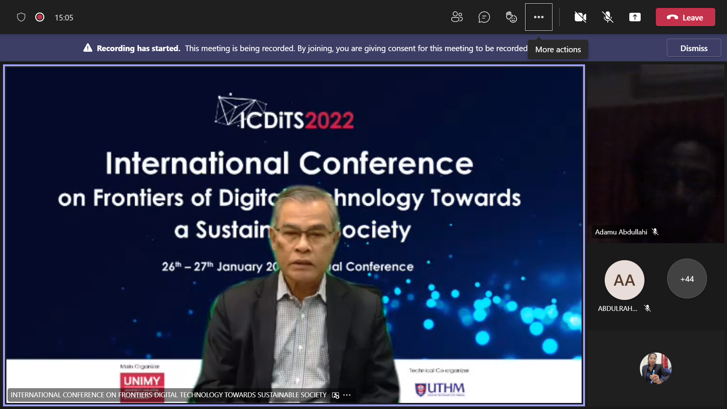Click the 'Recording has started.' text
This screenshot has height=409, width=727.
tap(139, 48)
